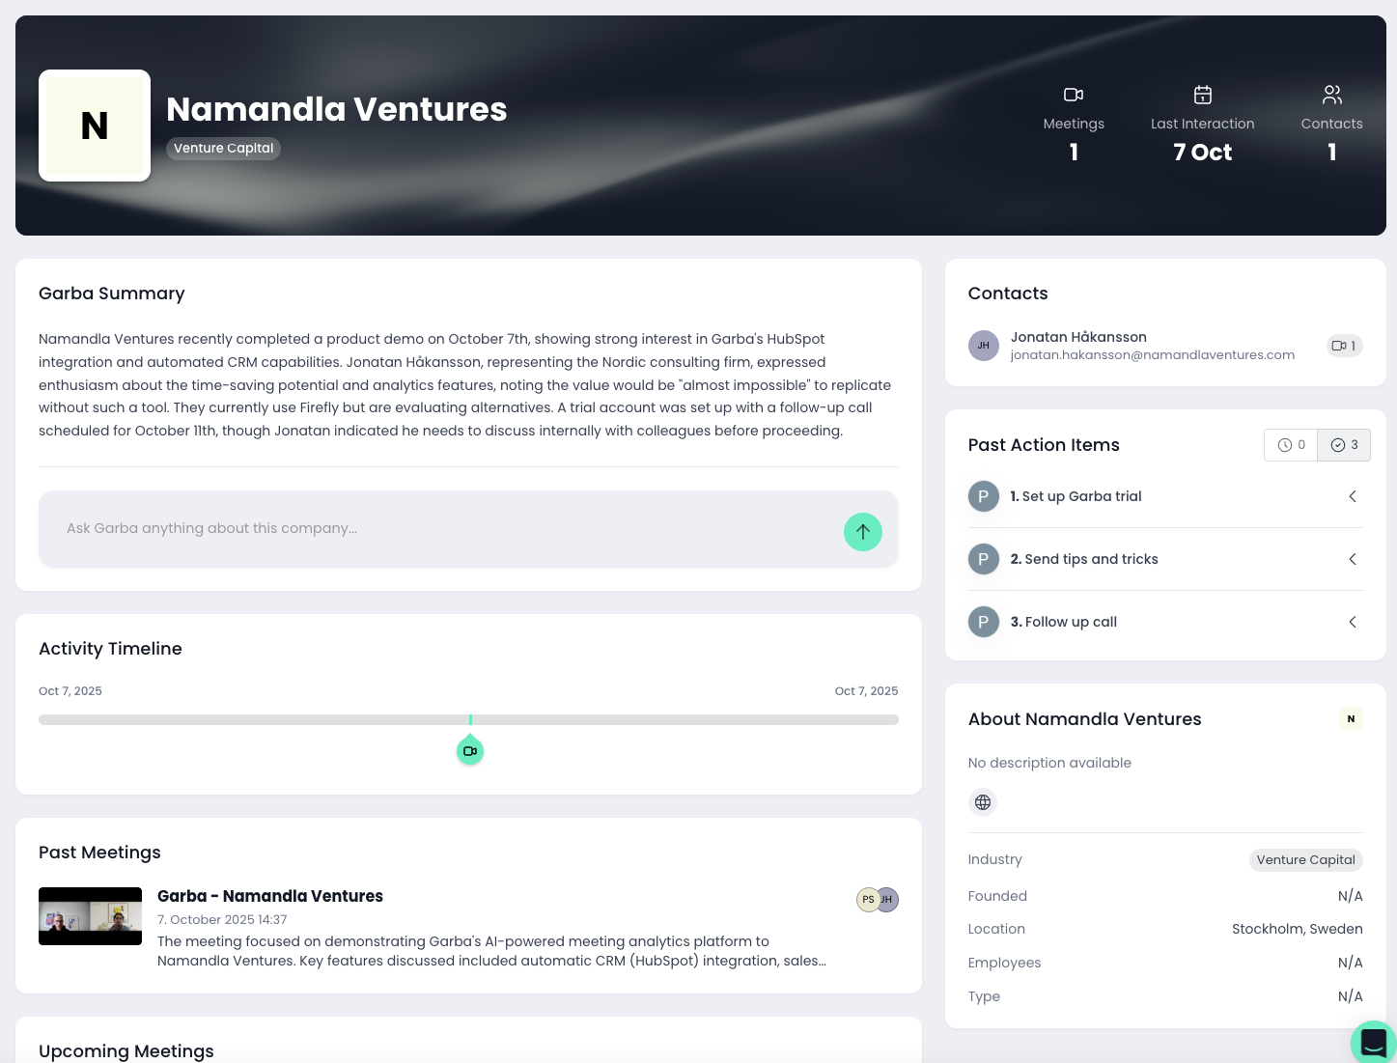Click the green send arrow button
Image resolution: width=1397 pixels, height=1063 pixels.
862,532
